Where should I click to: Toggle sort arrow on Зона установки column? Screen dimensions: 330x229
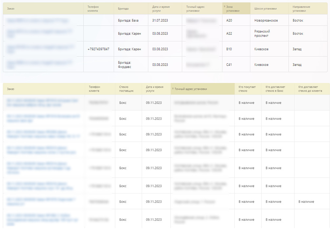tap(225, 7)
